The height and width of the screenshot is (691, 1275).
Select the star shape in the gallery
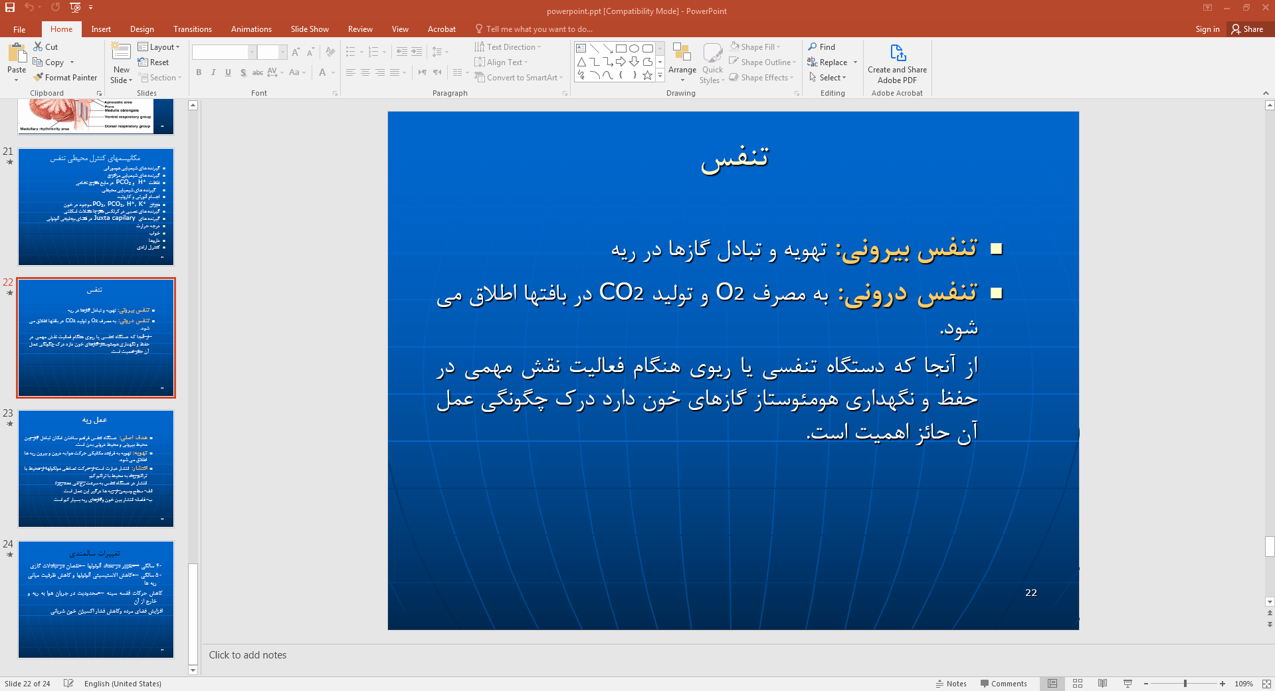pos(648,75)
